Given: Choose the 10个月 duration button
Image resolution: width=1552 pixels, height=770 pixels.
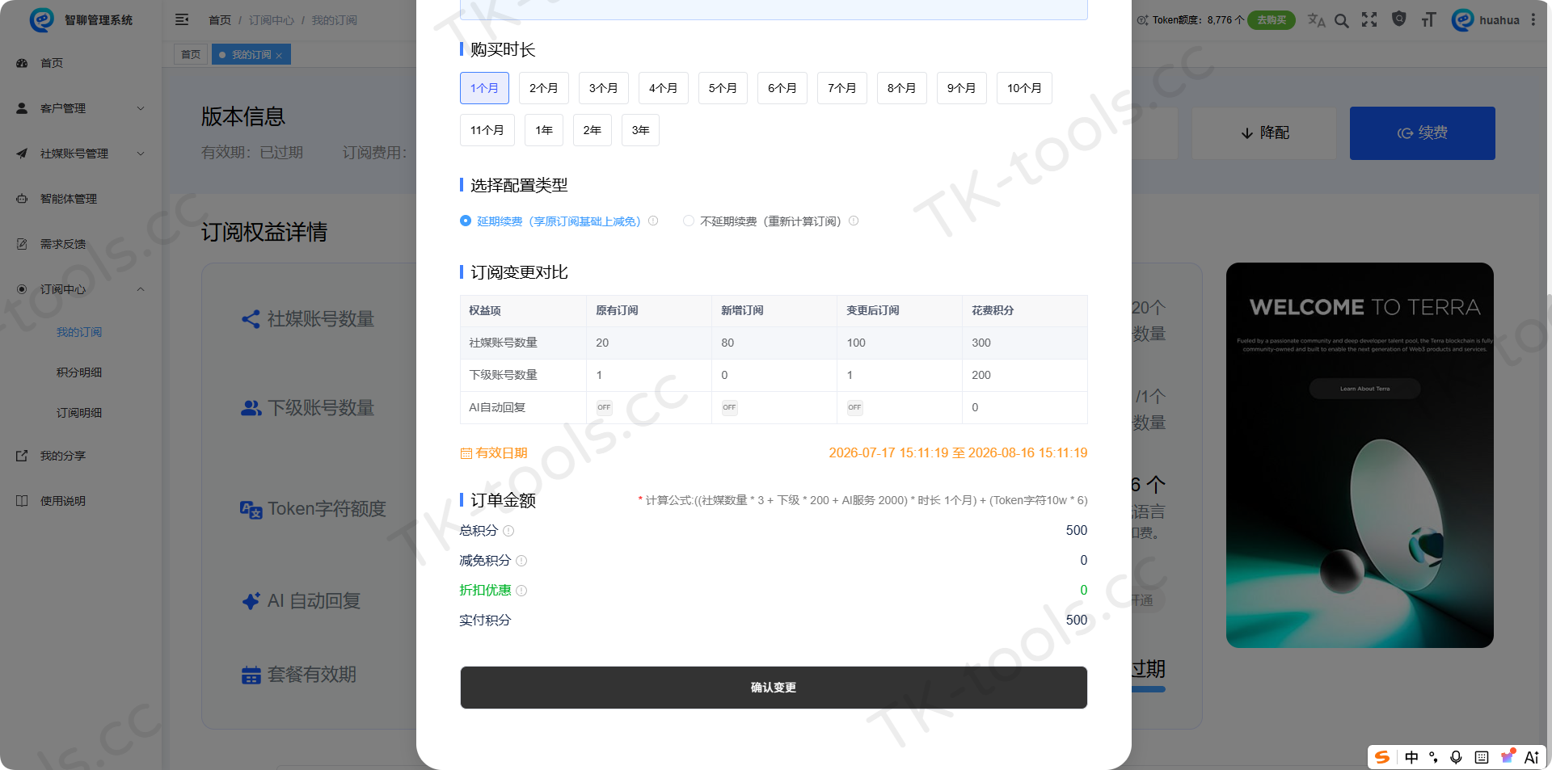Looking at the screenshot, I should pos(1024,88).
